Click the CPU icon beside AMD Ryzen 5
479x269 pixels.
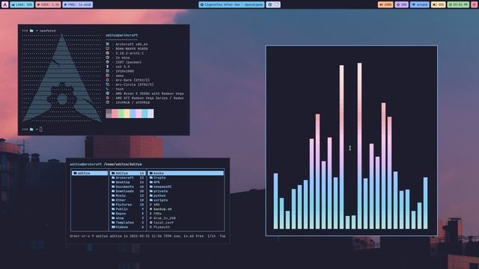108,93
